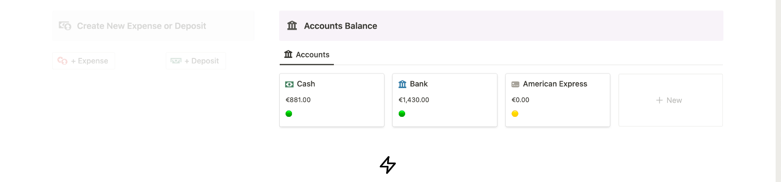Click the banknote icon in Deposit button
This screenshot has width=781, height=182.
[x=176, y=61]
